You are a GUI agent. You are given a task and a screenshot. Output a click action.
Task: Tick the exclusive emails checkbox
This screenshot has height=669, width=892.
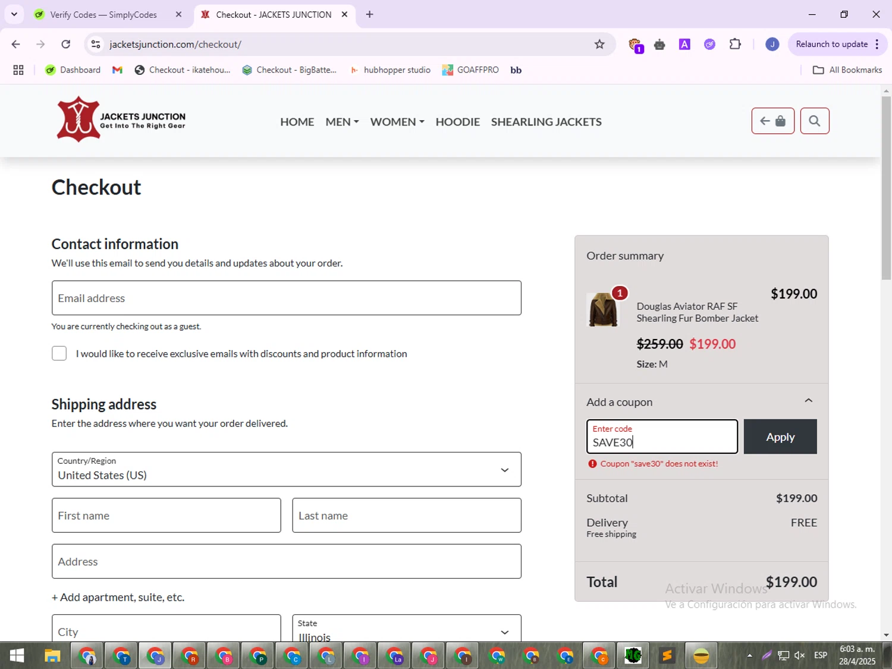59,353
